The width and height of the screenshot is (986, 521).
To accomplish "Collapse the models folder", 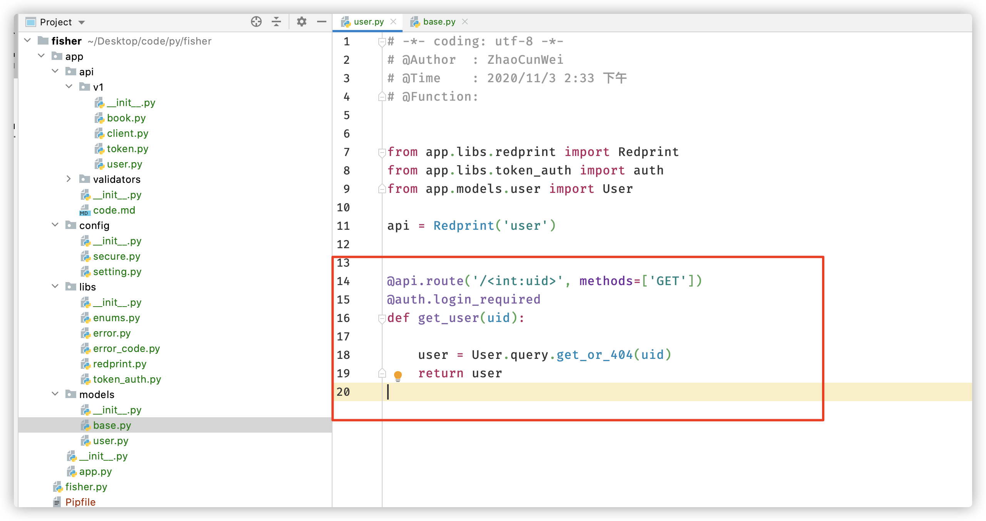I will (55, 394).
